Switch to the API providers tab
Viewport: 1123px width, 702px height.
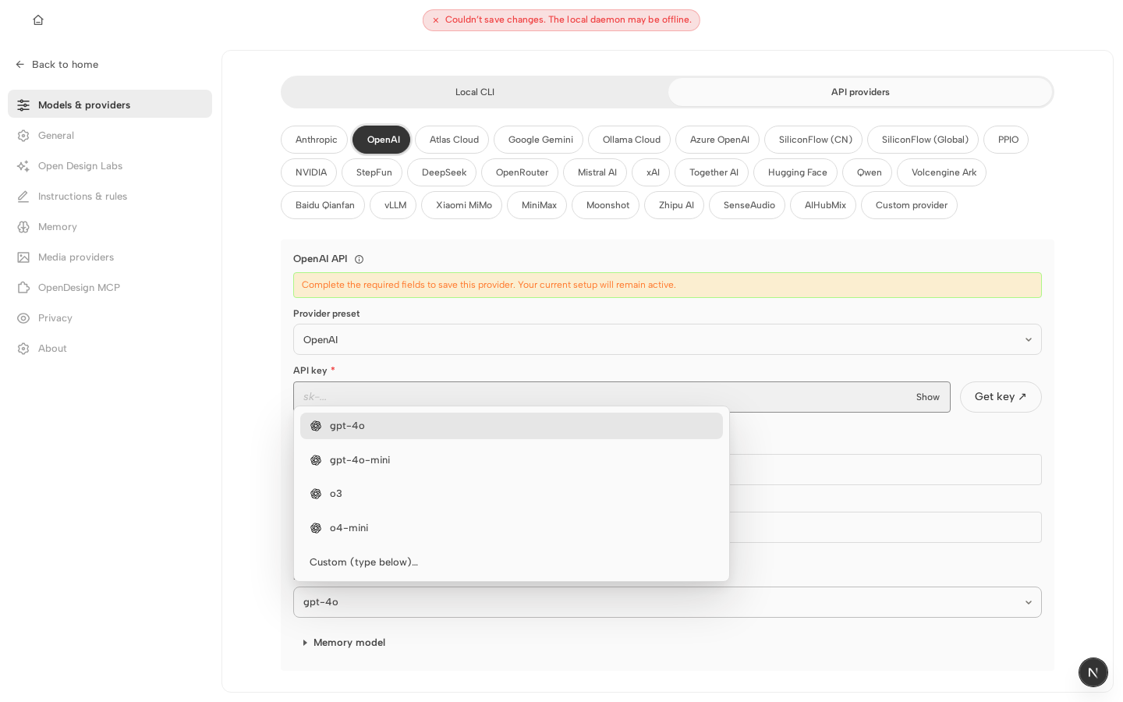click(860, 92)
